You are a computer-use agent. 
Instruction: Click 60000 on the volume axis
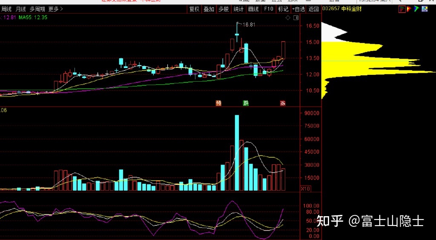(312, 139)
